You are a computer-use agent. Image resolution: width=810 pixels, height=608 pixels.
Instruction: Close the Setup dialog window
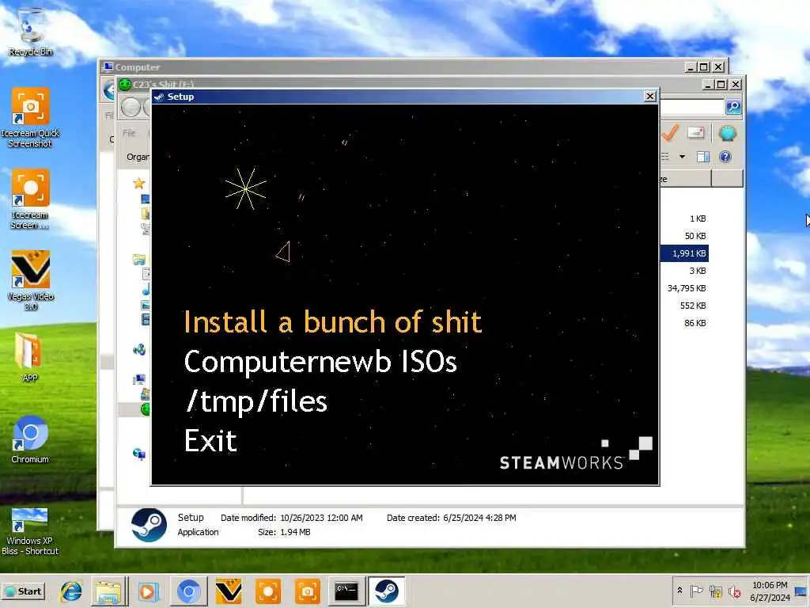pos(650,96)
